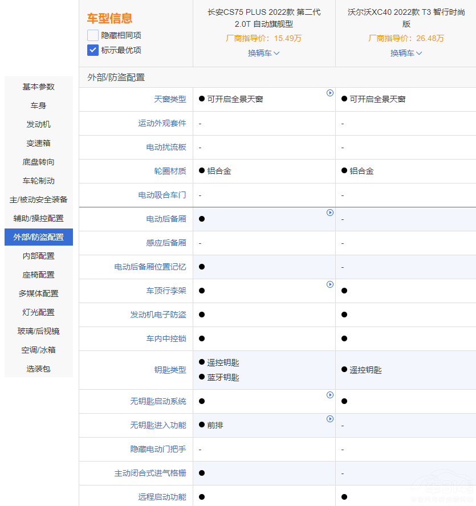Image resolution: width=476 pixels, height=506 pixels.
Task: Select 灯光配置 from the left menu
Action: 38,312
